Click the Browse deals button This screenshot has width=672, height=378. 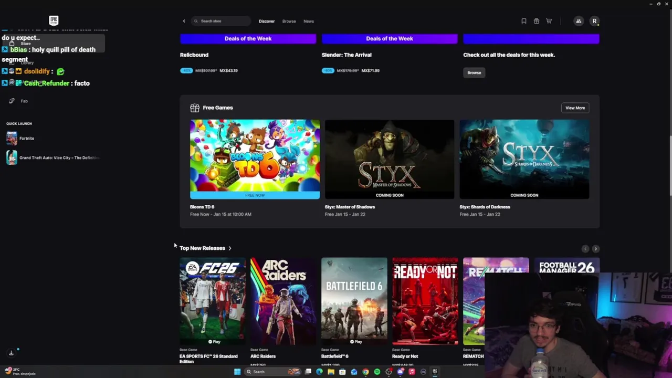[474, 72]
